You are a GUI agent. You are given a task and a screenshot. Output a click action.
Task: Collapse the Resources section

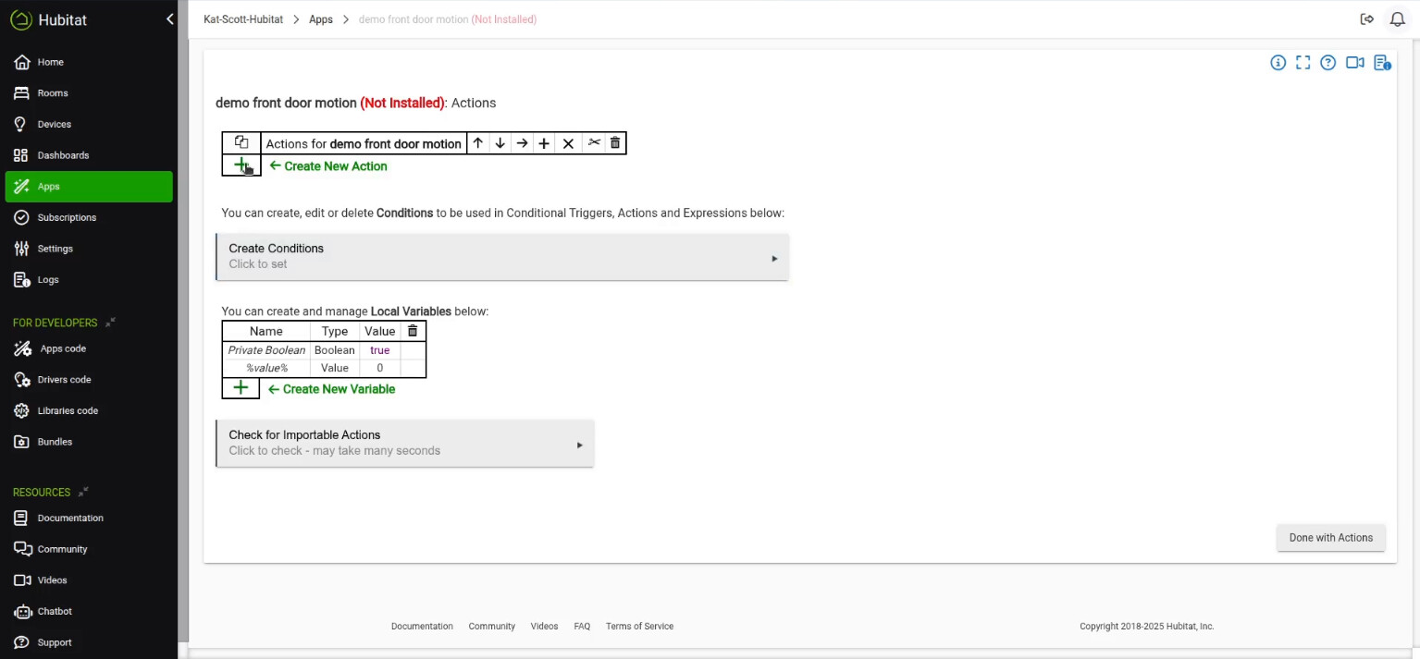[x=83, y=492]
